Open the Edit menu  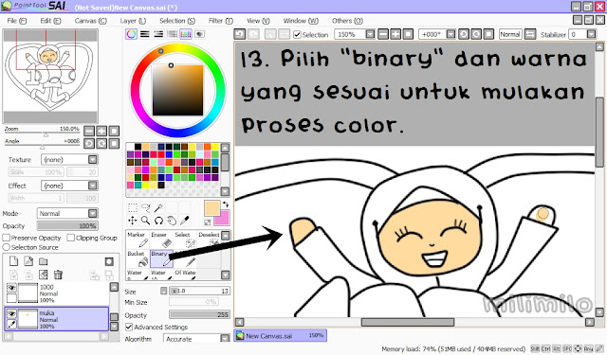coord(50,21)
